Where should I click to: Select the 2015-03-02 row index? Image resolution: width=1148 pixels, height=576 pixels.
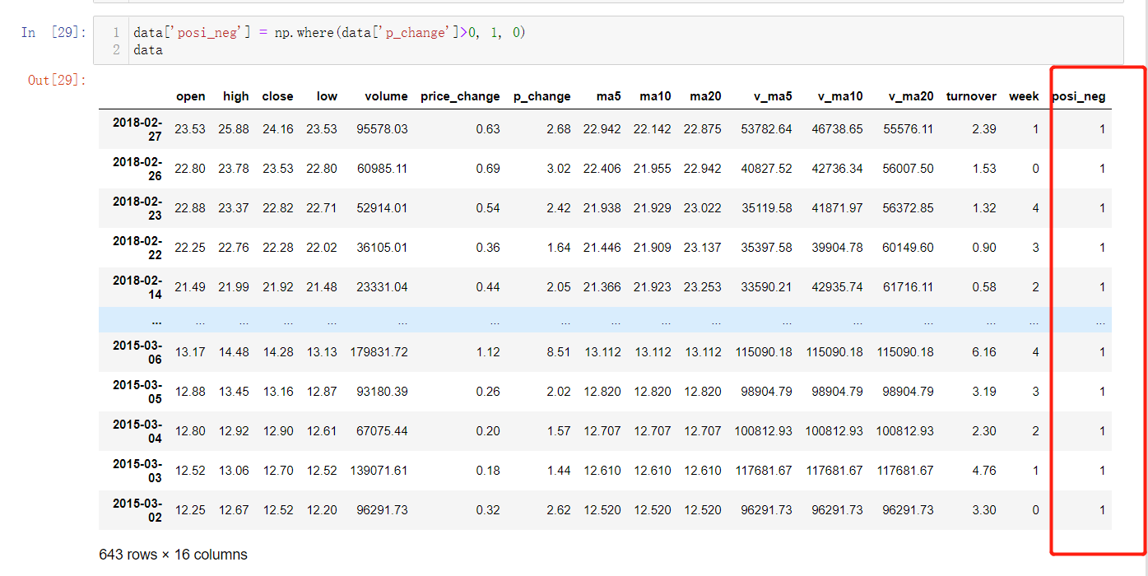pos(137,509)
